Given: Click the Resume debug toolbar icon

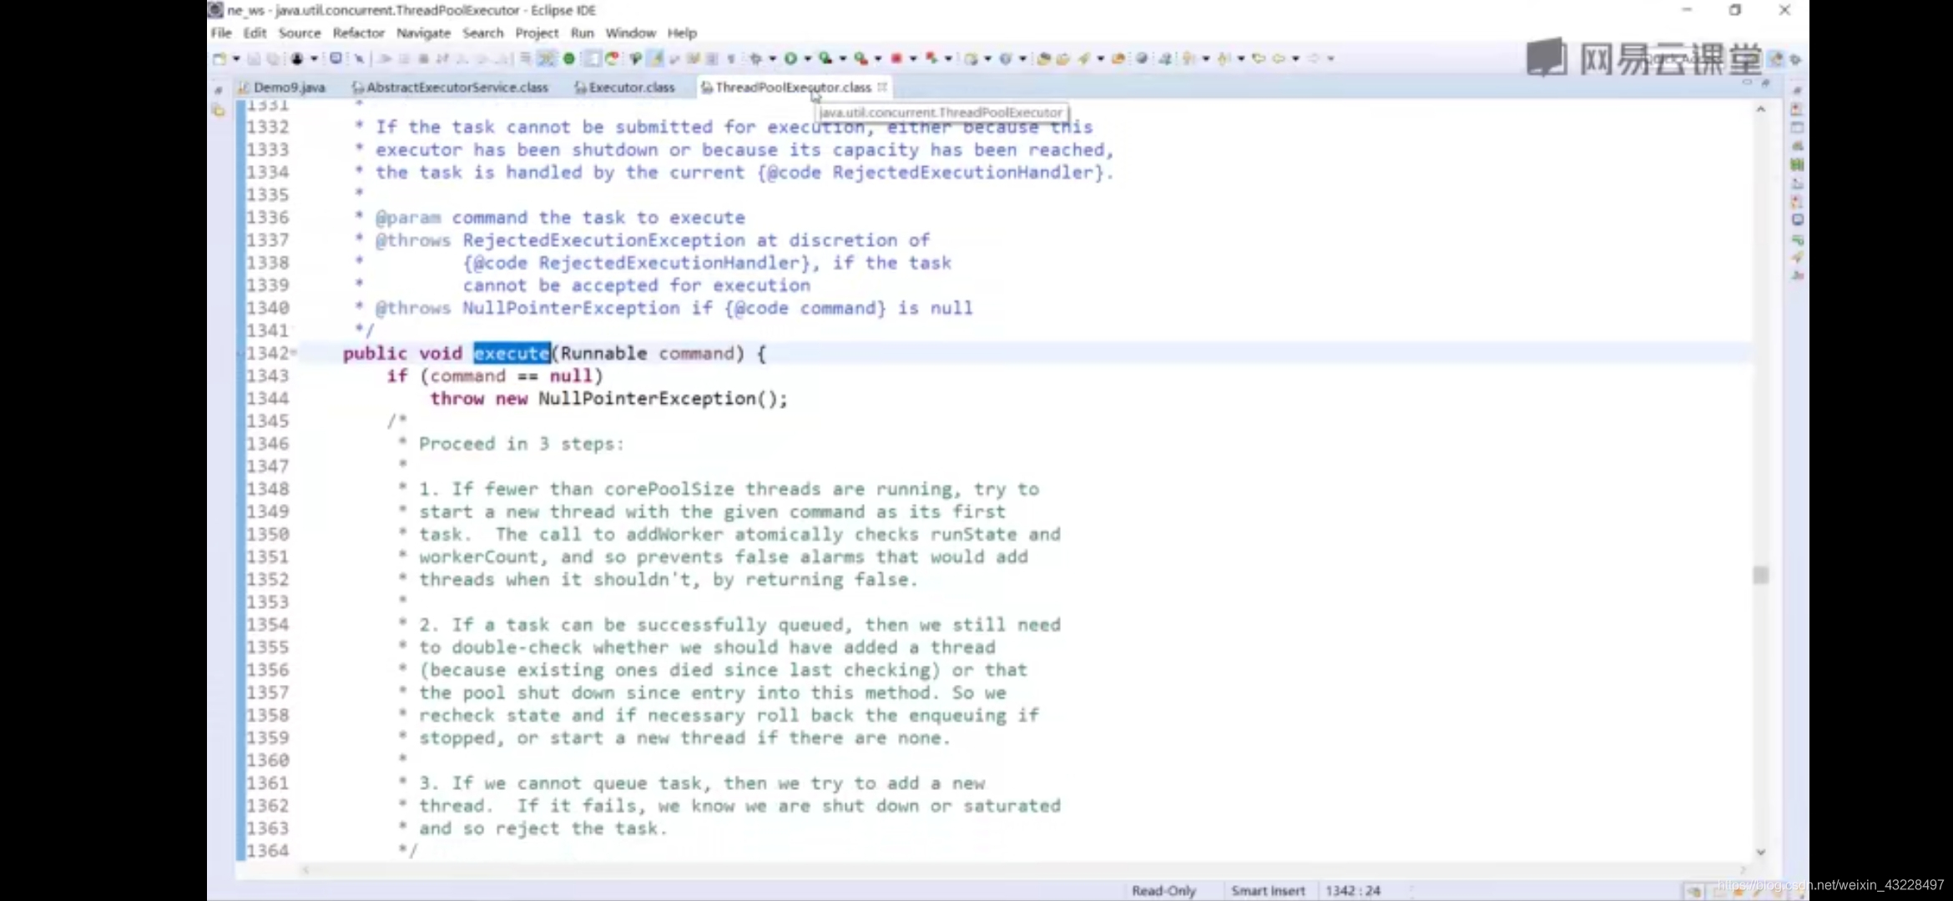Looking at the screenshot, I should coord(385,58).
